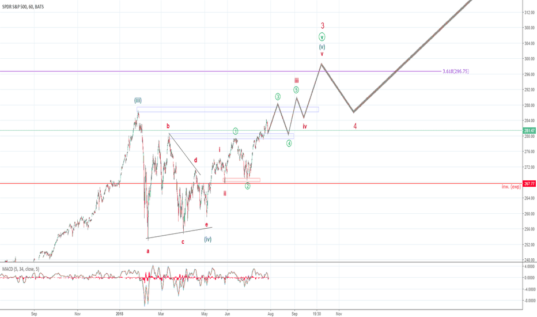Click the -8.0000 MACD axis label

[x=530, y=301]
